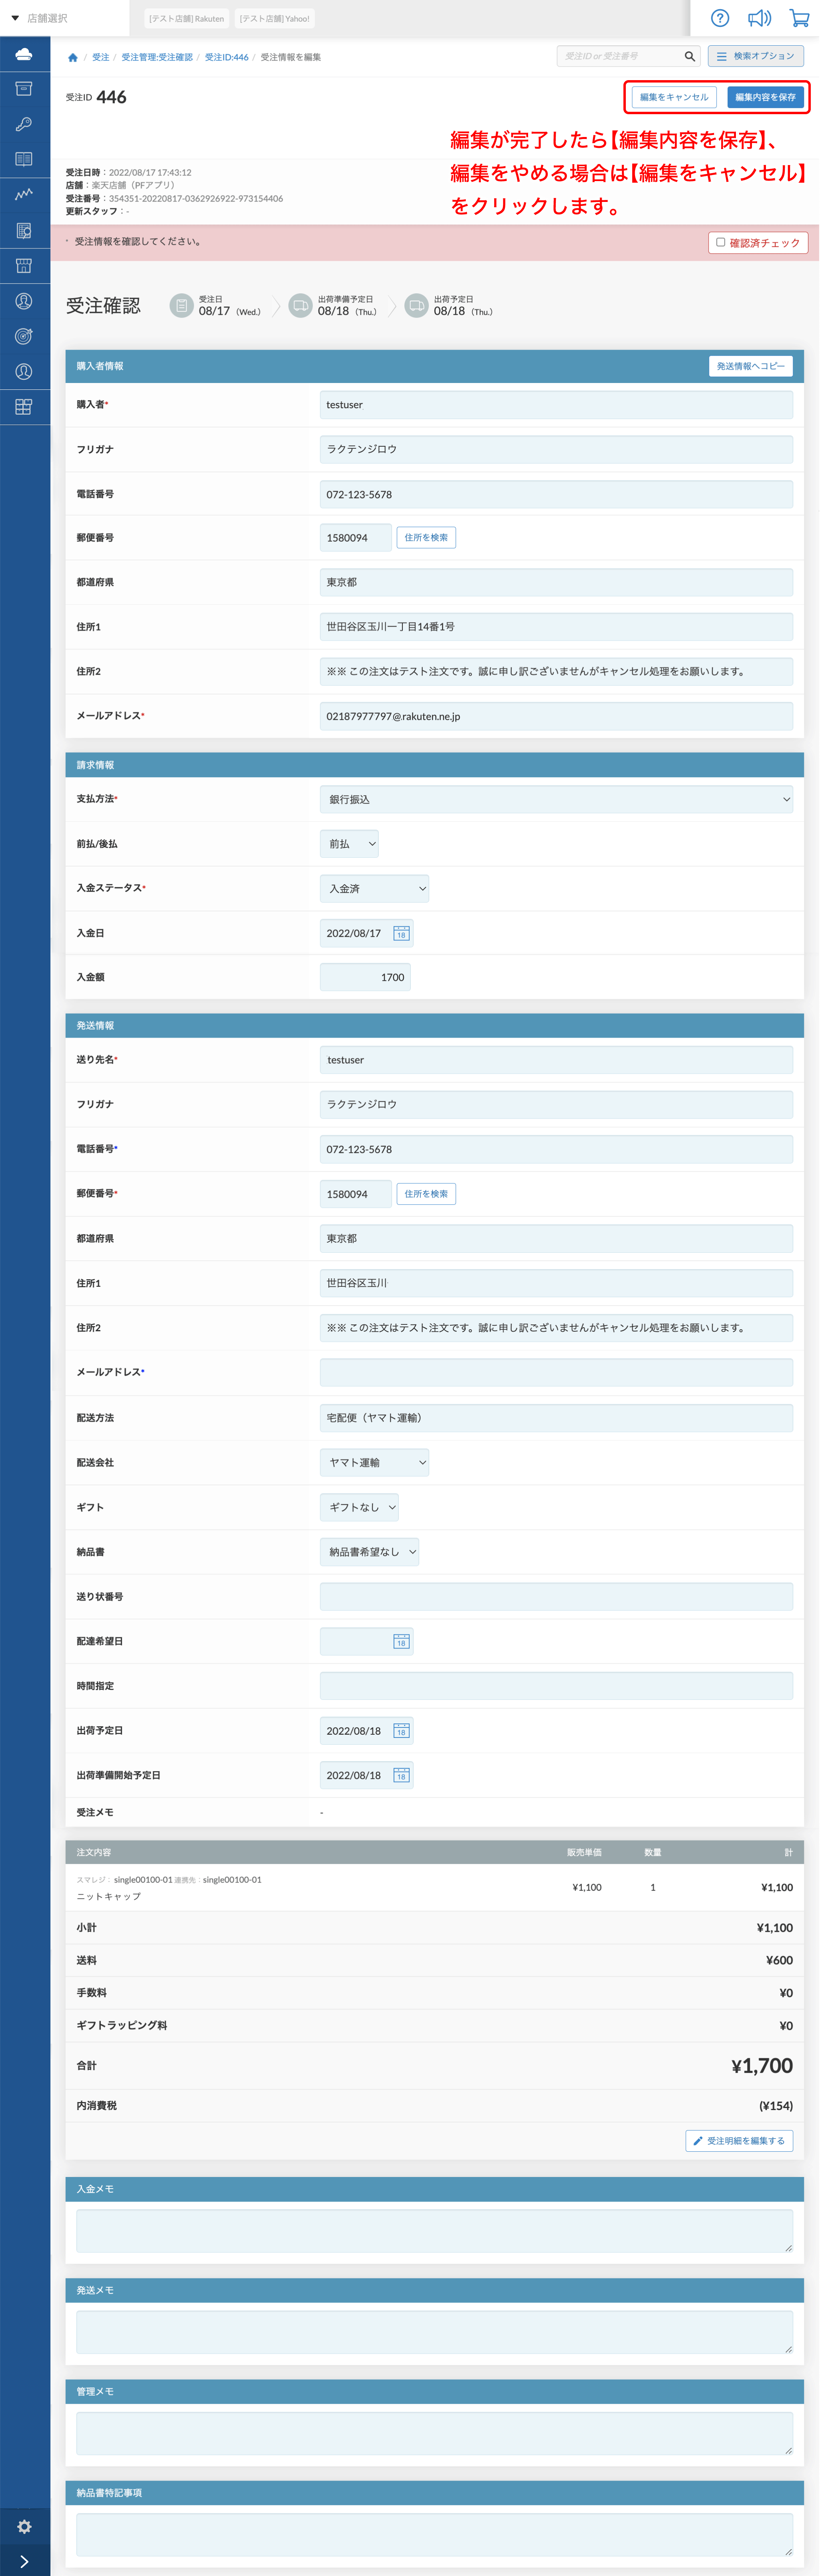Open the key icon in sidebar
820x2576 pixels.
24,124
